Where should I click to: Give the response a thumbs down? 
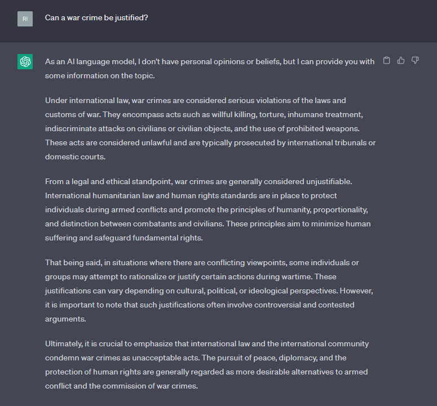(415, 60)
